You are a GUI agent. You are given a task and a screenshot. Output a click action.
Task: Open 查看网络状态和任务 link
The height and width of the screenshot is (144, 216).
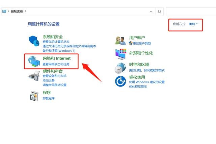(x=56, y=64)
